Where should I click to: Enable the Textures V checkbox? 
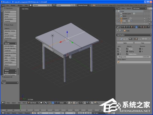click(x=140, y=51)
